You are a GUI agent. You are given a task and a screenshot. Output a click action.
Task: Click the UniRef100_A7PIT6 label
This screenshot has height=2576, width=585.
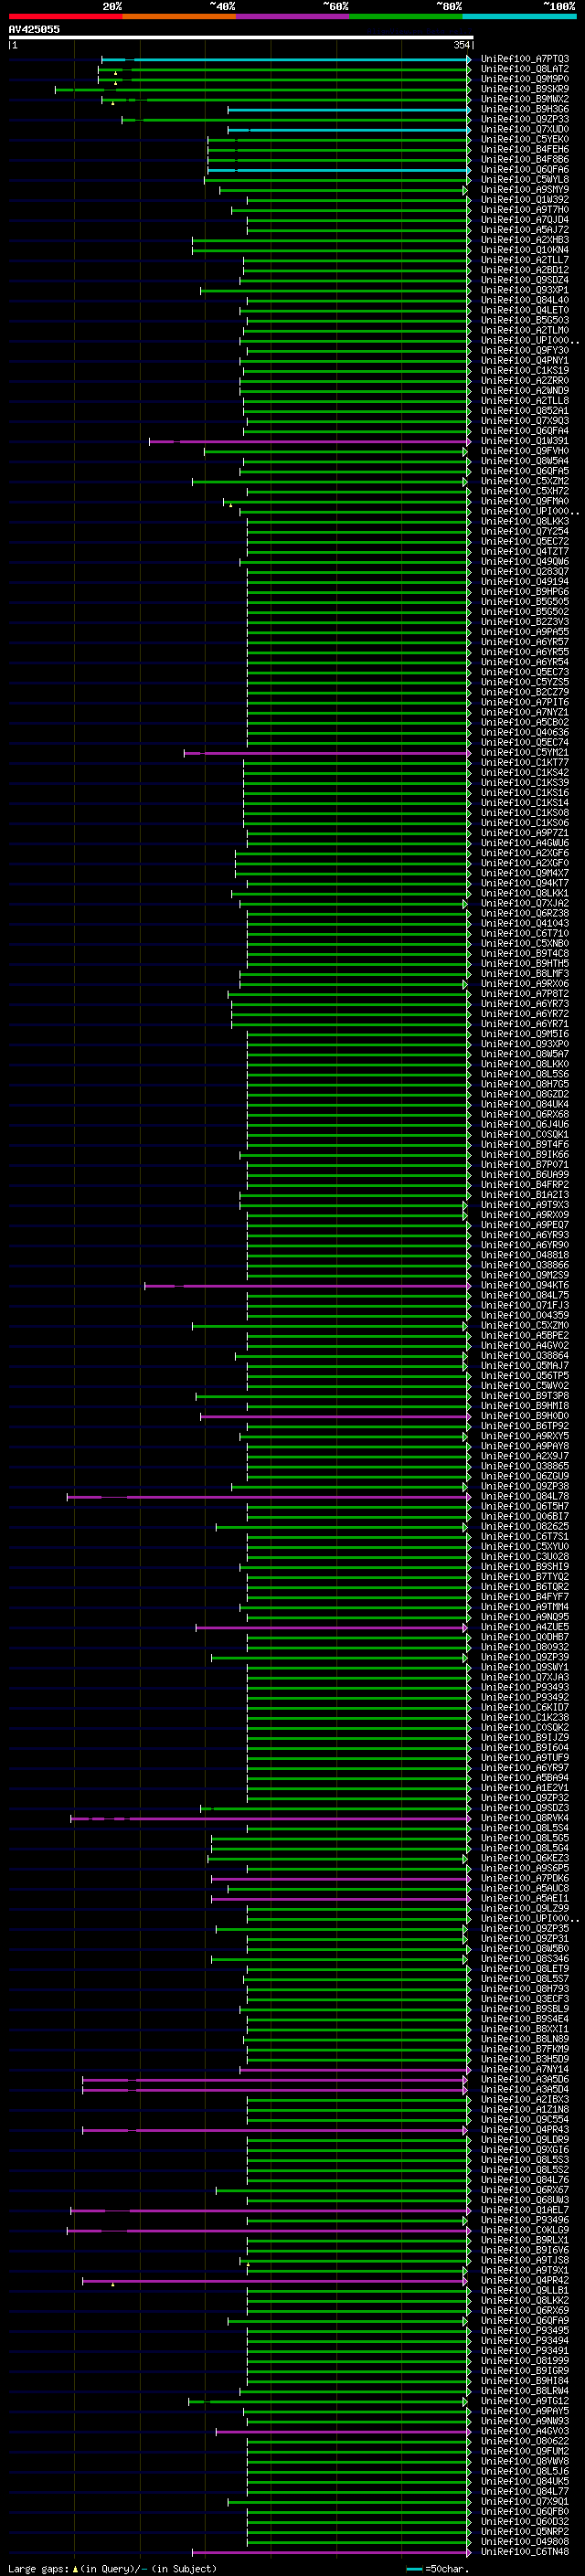(524, 702)
